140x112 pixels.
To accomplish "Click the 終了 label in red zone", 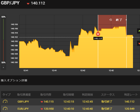I will (x=119, y=20).
